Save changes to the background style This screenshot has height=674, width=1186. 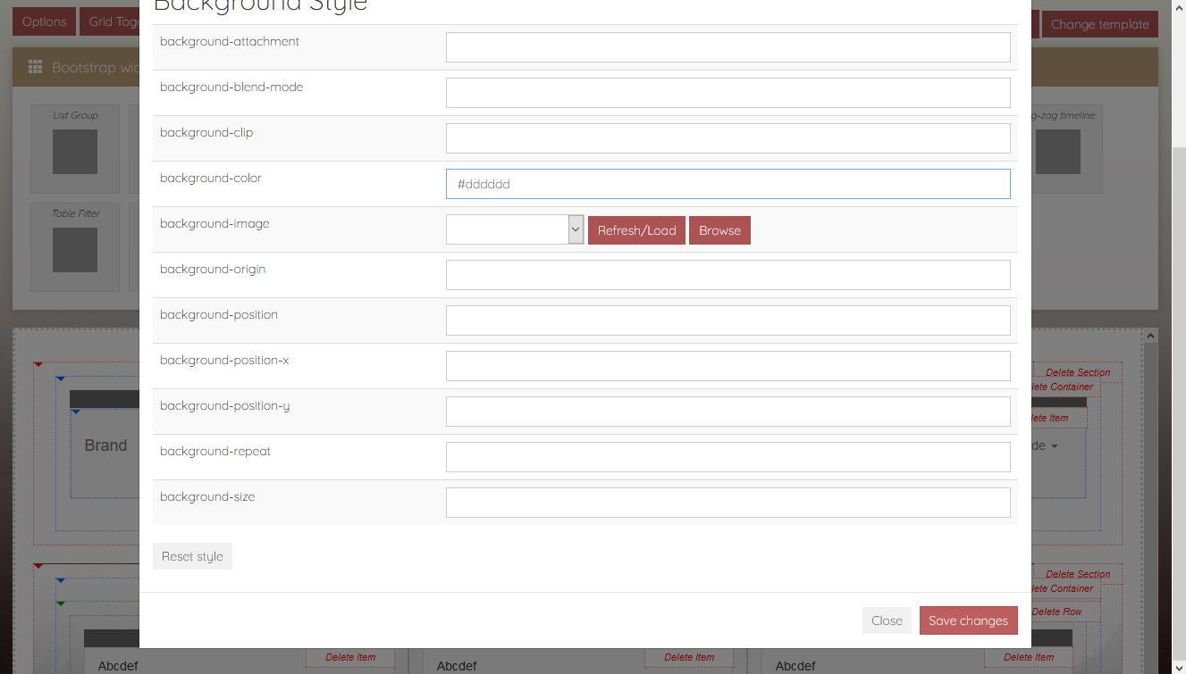[968, 620]
